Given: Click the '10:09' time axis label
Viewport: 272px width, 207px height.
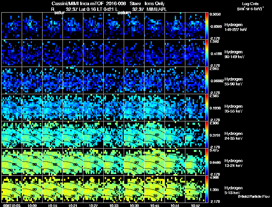Looking at the screenshot, I should click(32, 205).
